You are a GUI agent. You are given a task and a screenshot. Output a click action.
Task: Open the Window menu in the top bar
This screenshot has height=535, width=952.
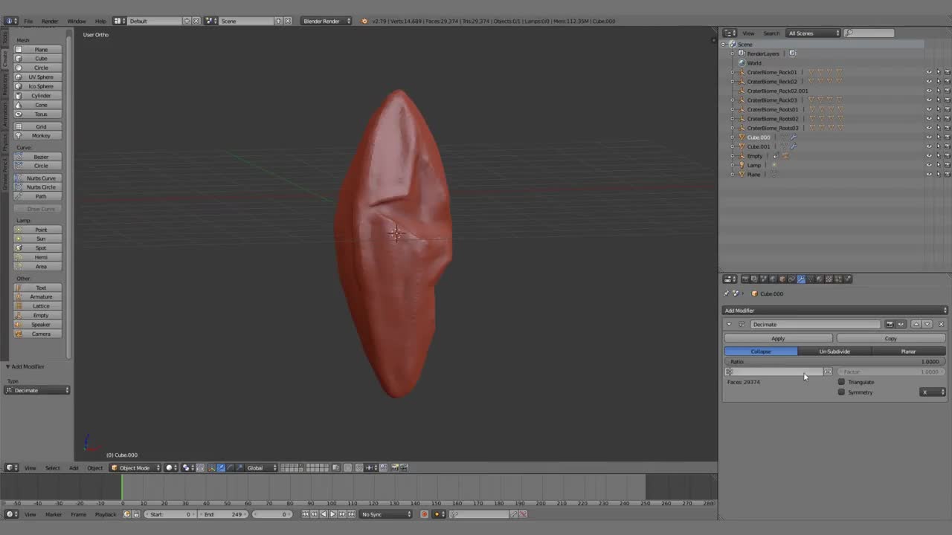[x=76, y=21]
